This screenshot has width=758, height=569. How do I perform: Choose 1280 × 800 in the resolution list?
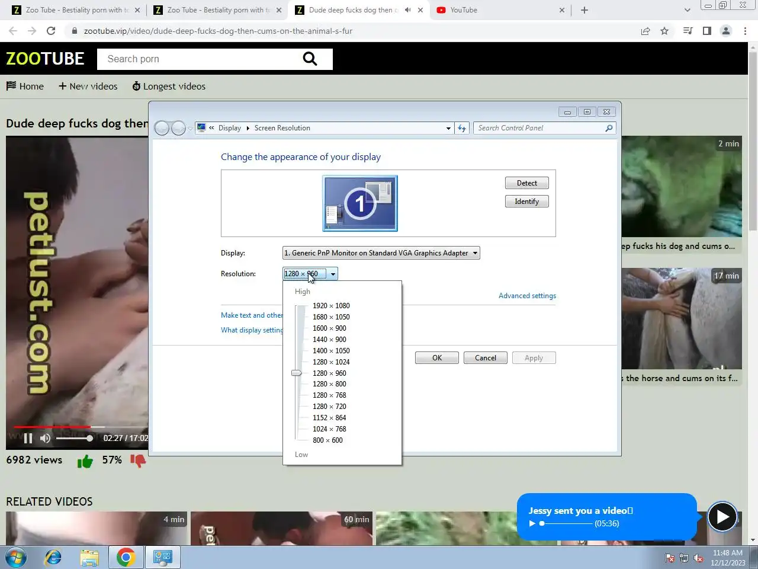point(329,384)
